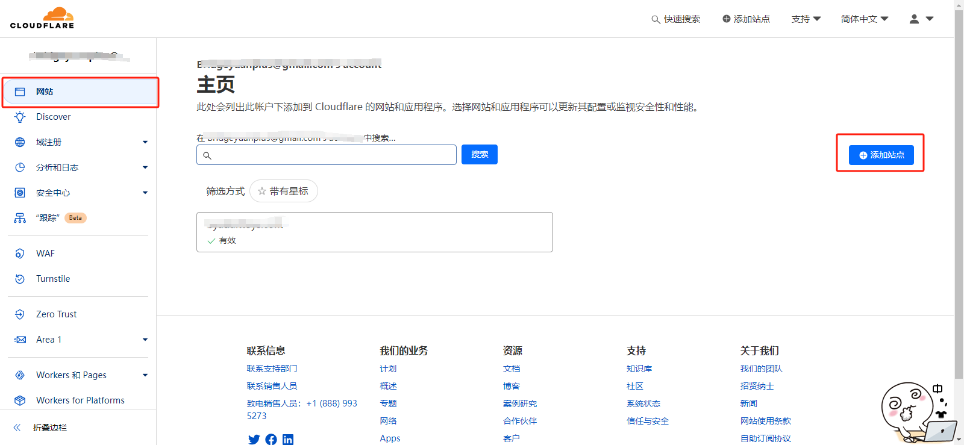The width and height of the screenshot is (964, 445).
Task: Open the 知识库 footer link
Action: coord(639,369)
